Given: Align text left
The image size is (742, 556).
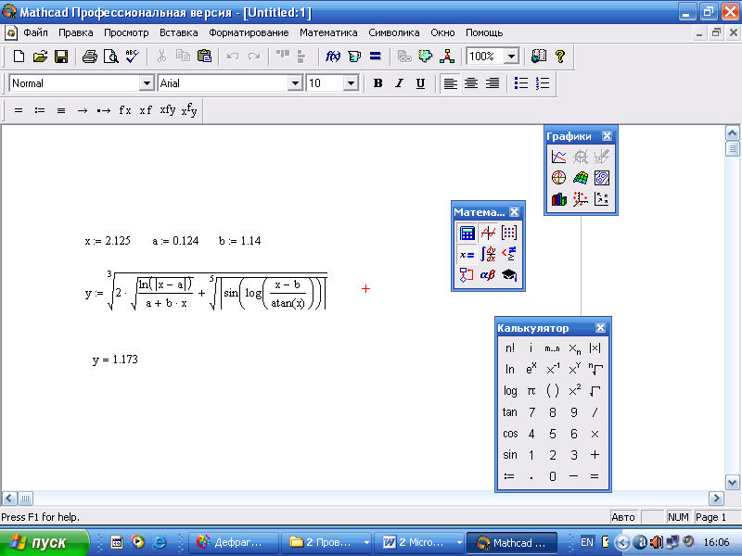Looking at the screenshot, I should (450, 83).
